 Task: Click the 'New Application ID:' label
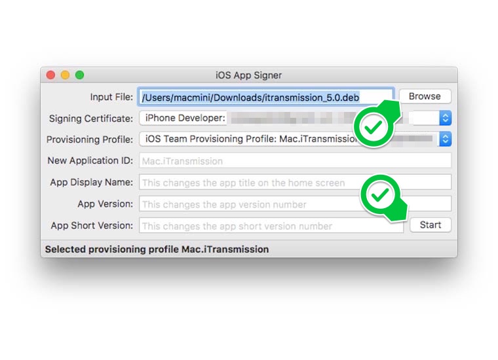coord(90,161)
